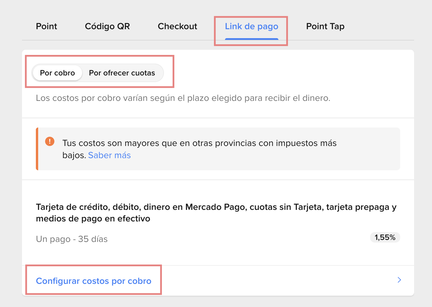Switch to the Point tab
The width and height of the screenshot is (432, 307).
[47, 26]
